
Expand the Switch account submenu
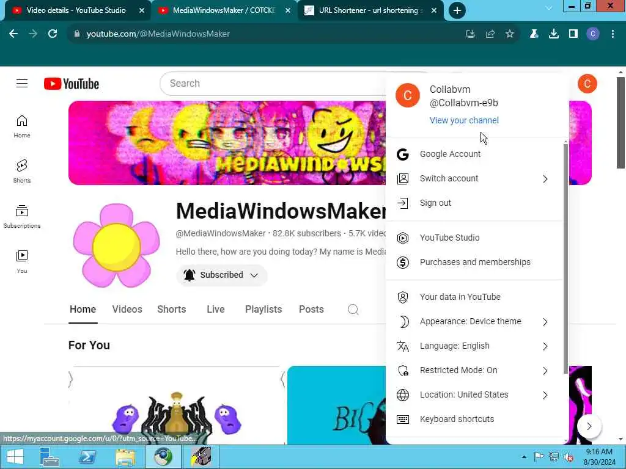(545, 179)
